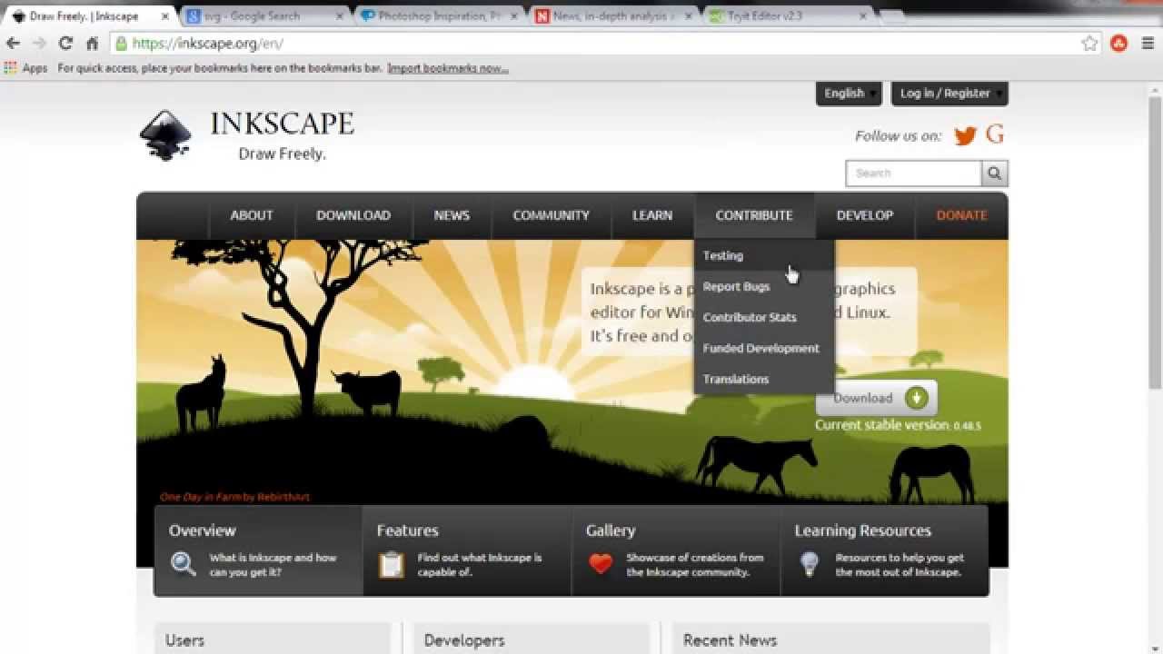Open the Contribute navigation menu
The height and width of the screenshot is (654, 1163).
pyautogui.click(x=753, y=215)
